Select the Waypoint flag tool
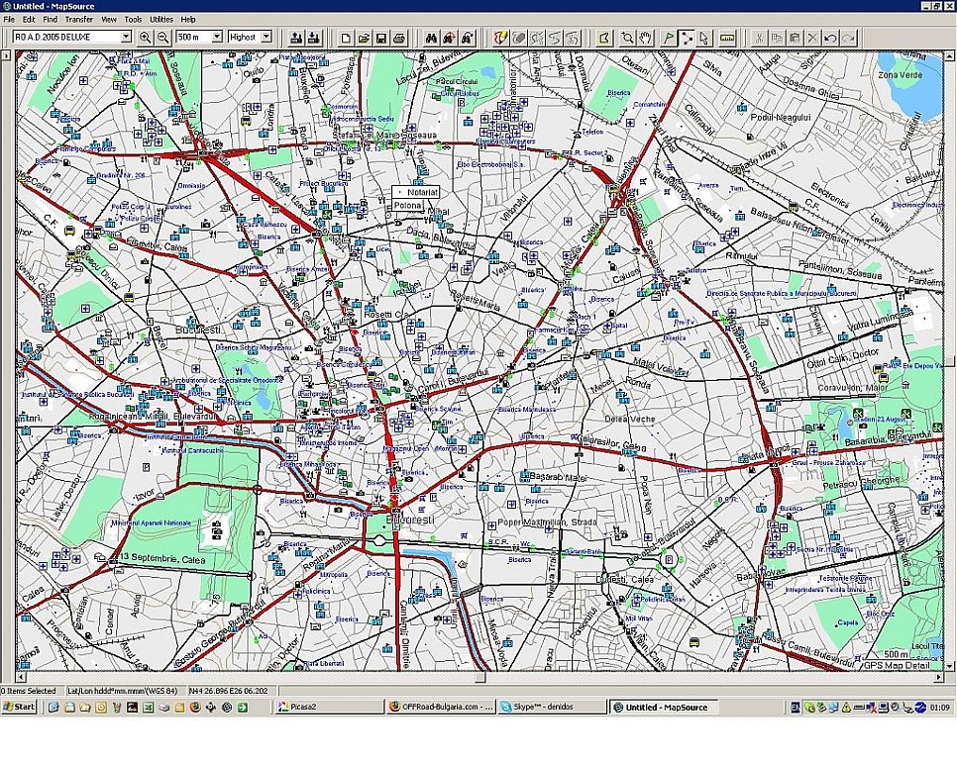The image size is (957, 760). pyautogui.click(x=669, y=38)
